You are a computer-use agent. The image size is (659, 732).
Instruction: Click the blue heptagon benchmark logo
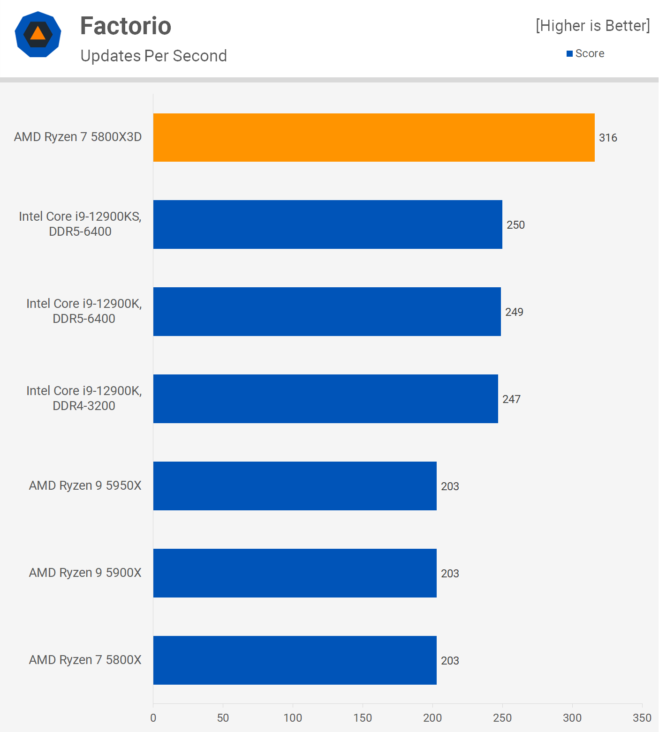click(x=38, y=34)
